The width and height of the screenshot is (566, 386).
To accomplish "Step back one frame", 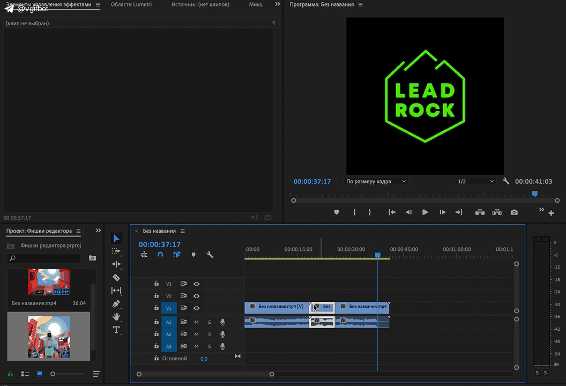I will click(x=408, y=212).
